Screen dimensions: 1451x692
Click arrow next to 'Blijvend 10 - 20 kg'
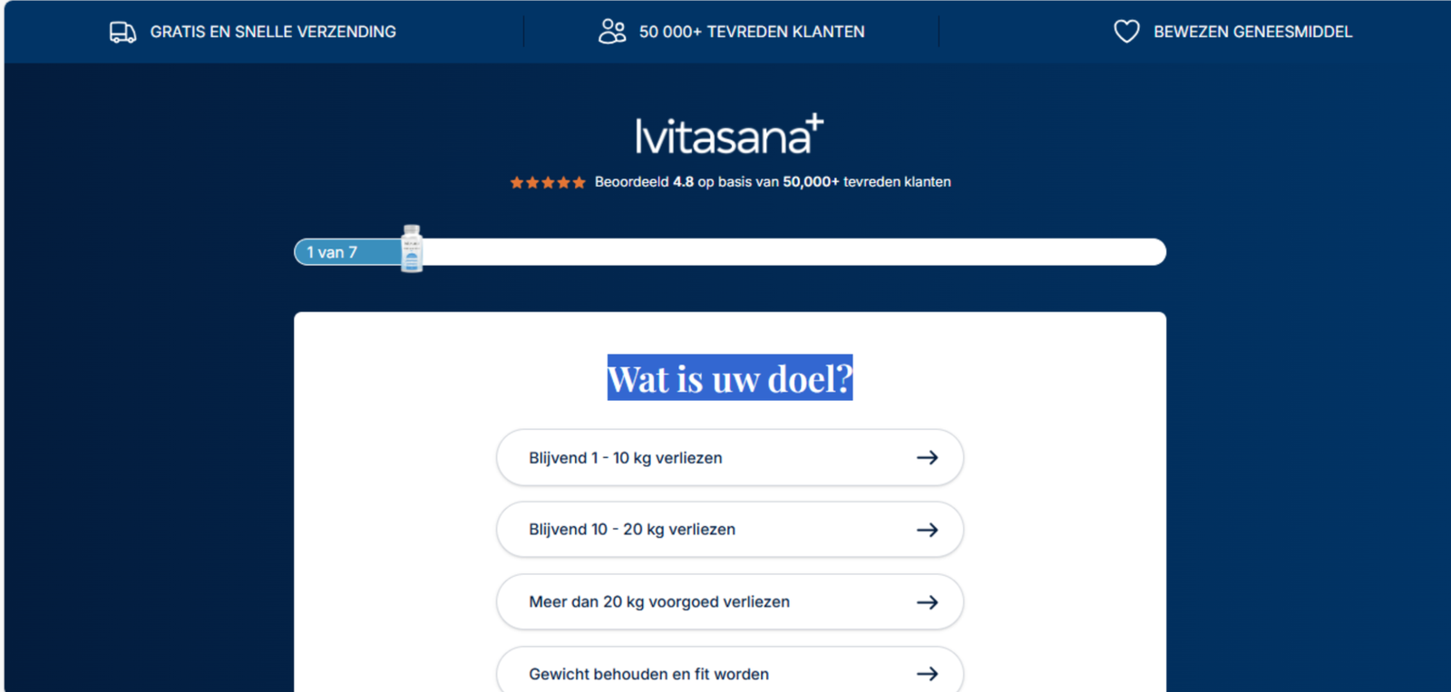tap(927, 530)
